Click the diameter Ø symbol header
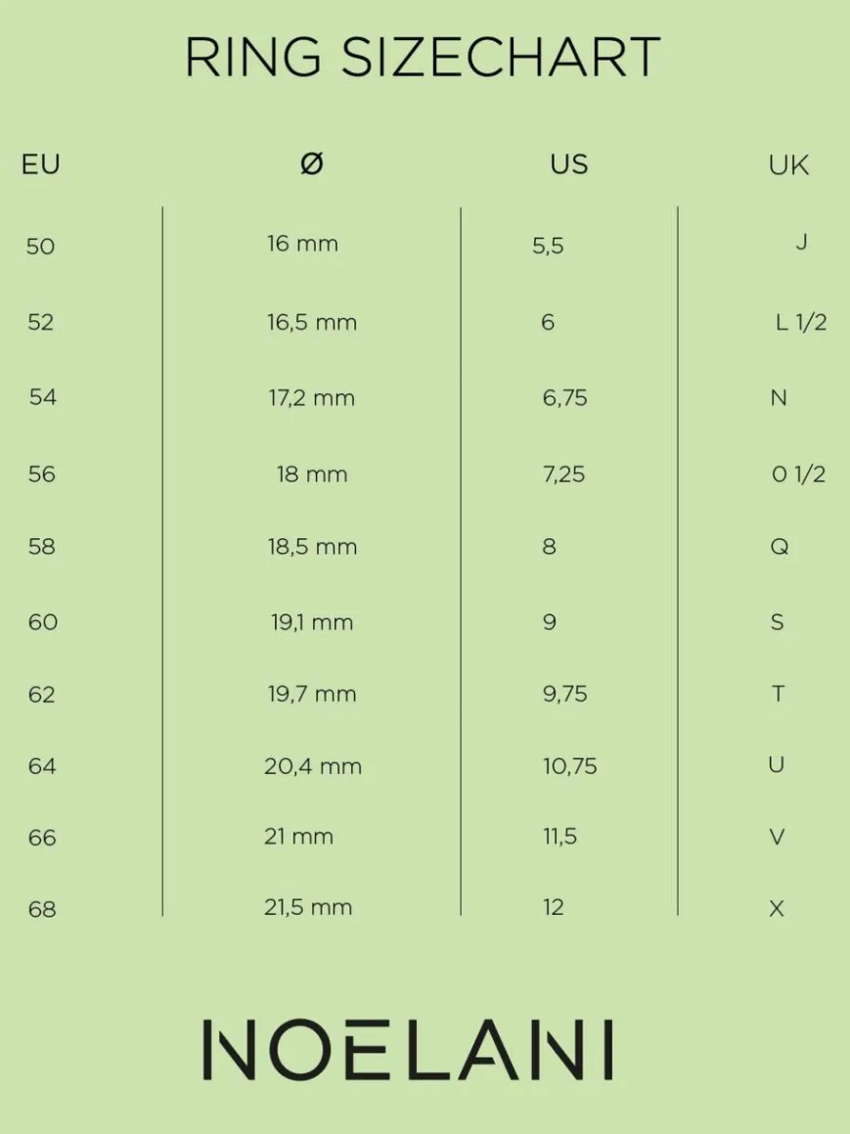The height and width of the screenshot is (1134, 850). click(311, 164)
